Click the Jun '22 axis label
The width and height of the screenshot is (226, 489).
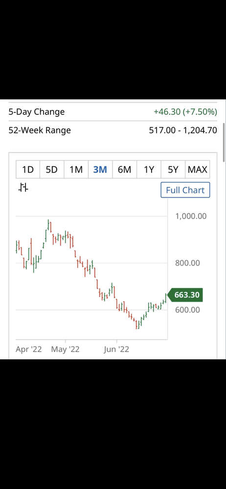(x=116, y=349)
